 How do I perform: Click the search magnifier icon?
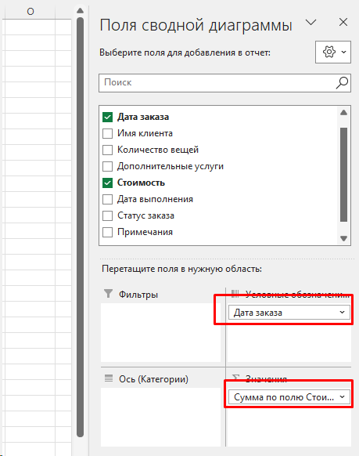[342, 82]
